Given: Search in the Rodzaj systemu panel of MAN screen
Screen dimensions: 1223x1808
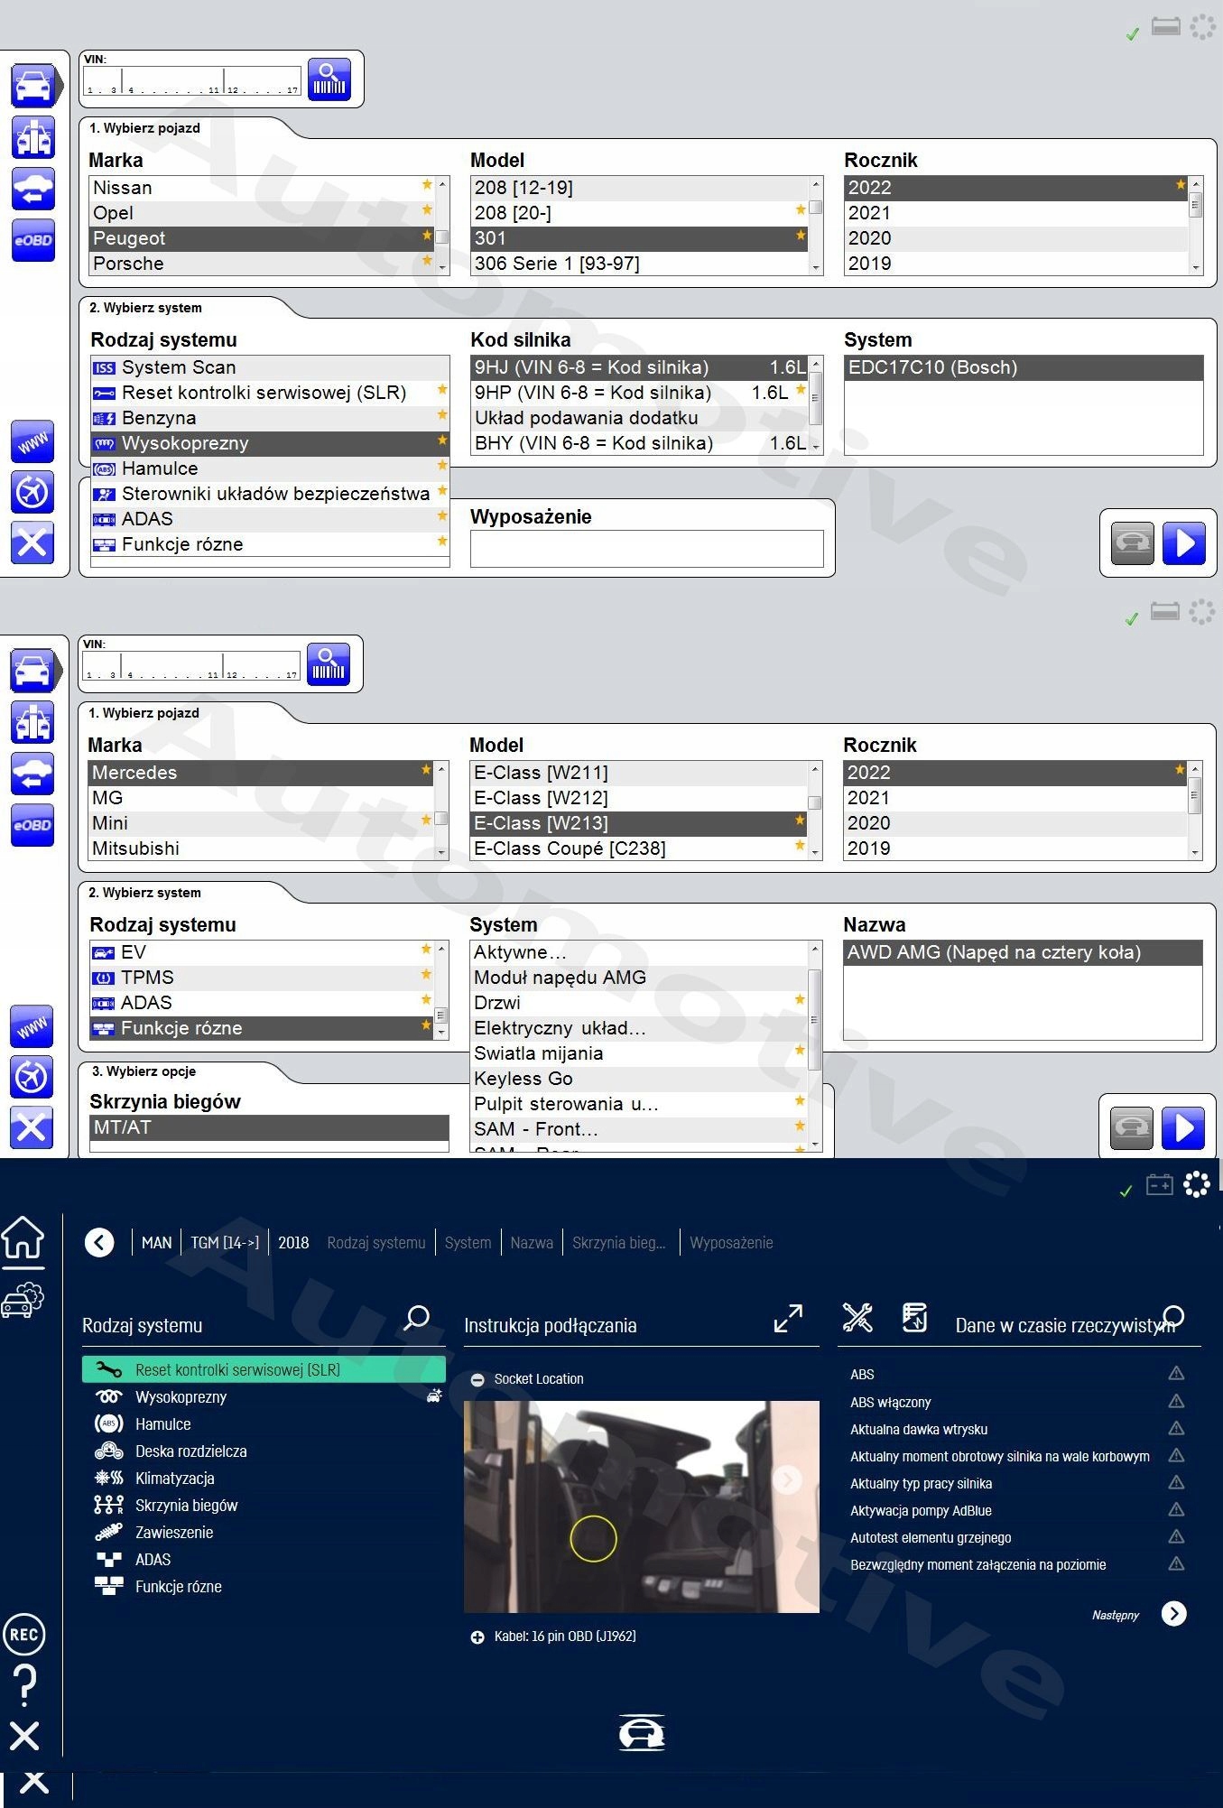Looking at the screenshot, I should pyautogui.click(x=417, y=1318).
